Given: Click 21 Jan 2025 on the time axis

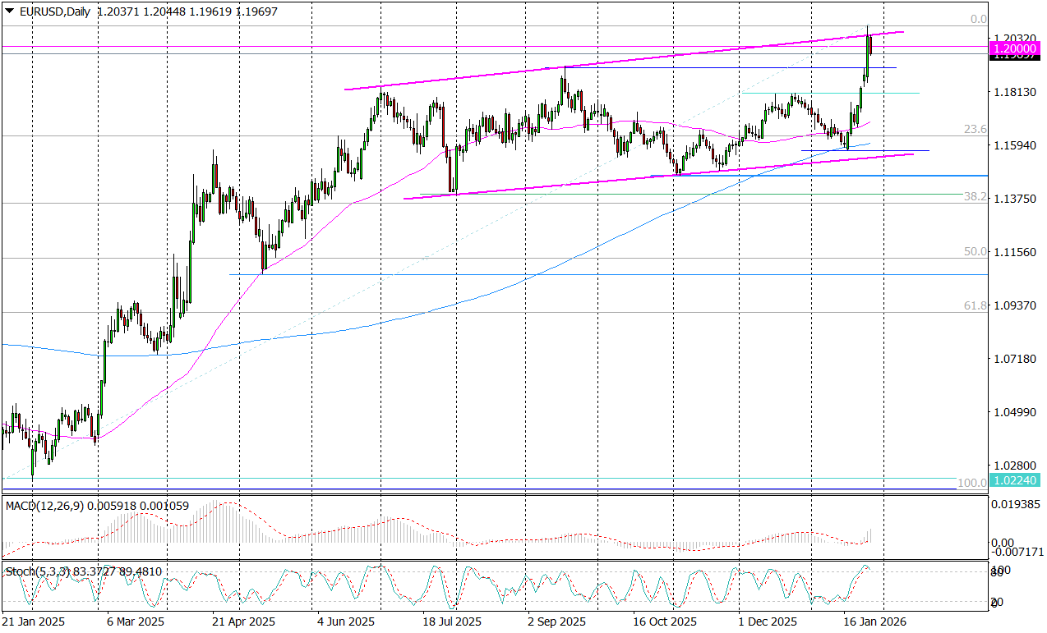Looking at the screenshot, I should (33, 622).
